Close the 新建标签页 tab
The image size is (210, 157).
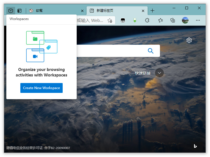pos(143,11)
